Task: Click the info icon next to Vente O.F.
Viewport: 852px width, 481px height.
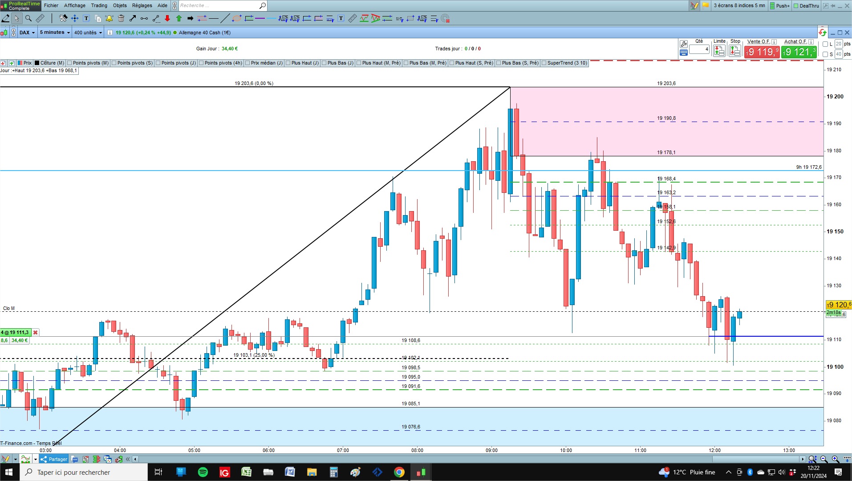Action: coord(774,42)
